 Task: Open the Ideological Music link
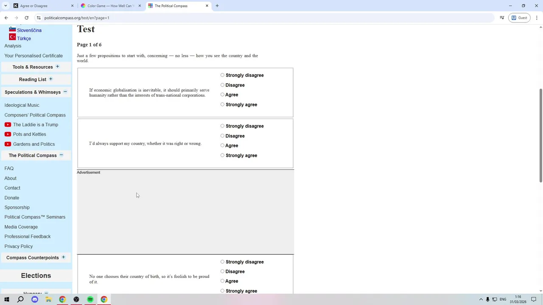tap(22, 105)
